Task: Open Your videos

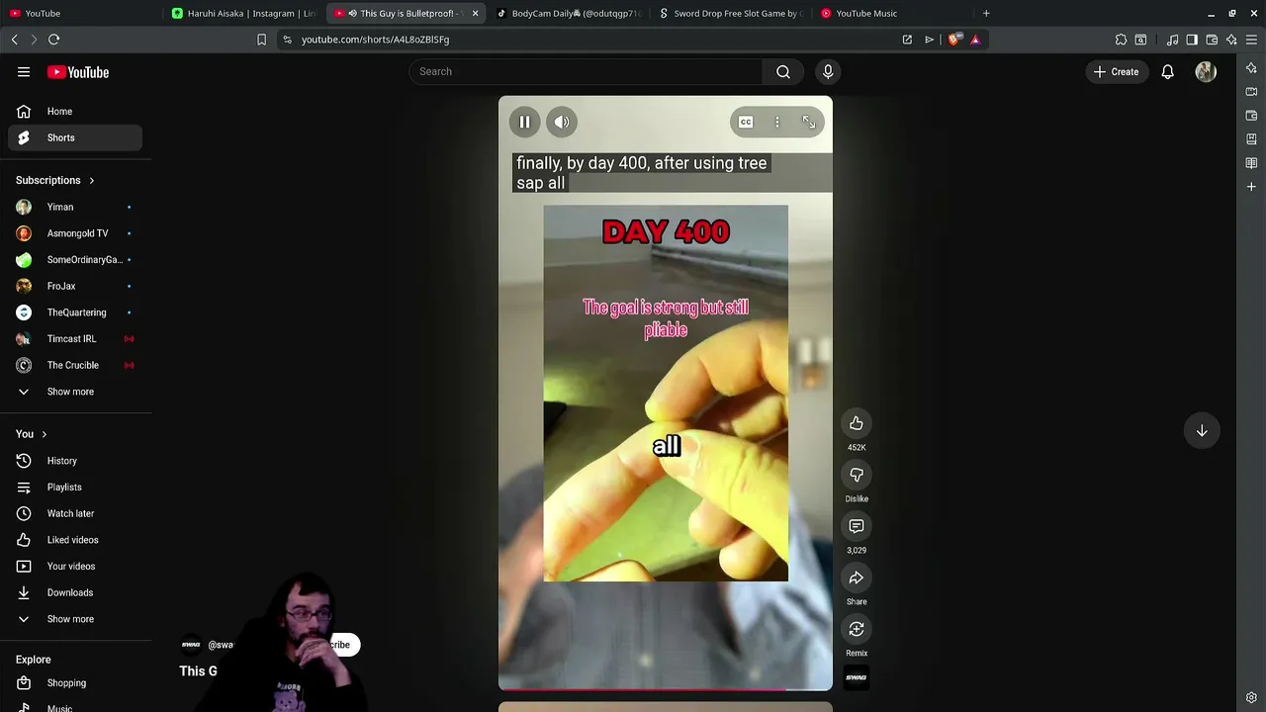Action: point(75,566)
